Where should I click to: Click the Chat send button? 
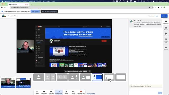(x=160, y=93)
